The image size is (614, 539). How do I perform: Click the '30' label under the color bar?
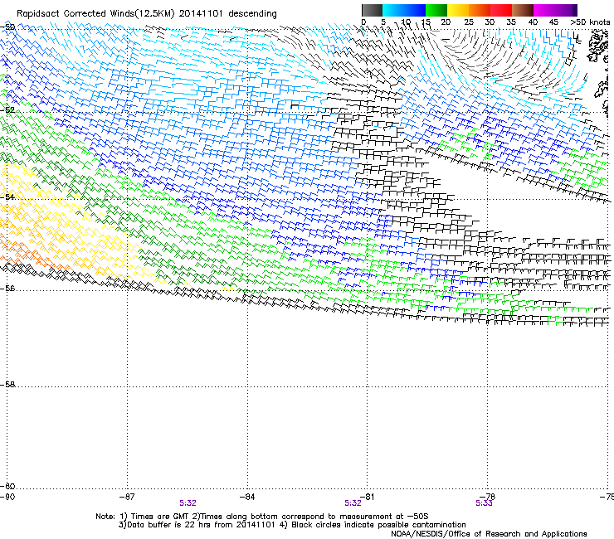click(490, 22)
